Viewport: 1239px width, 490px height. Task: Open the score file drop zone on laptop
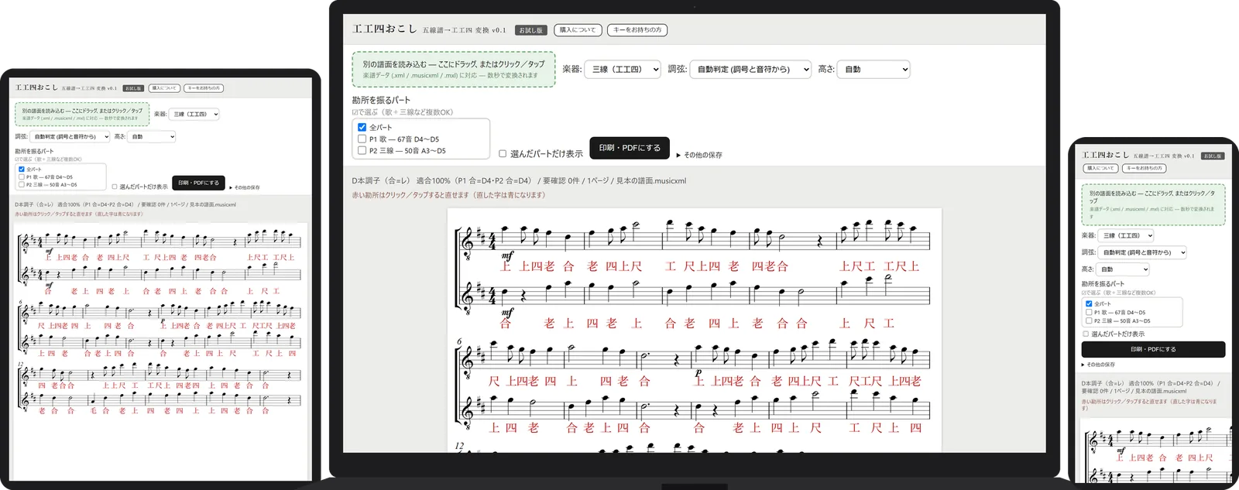(454, 69)
